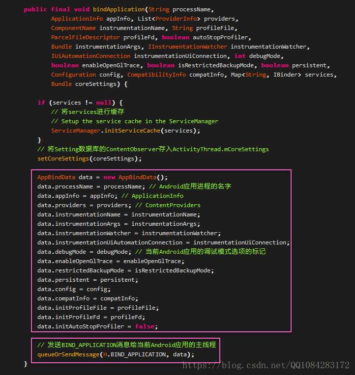The height and width of the screenshot is (375, 355).
Task: Click the bindApplication method name
Action: [118, 9]
